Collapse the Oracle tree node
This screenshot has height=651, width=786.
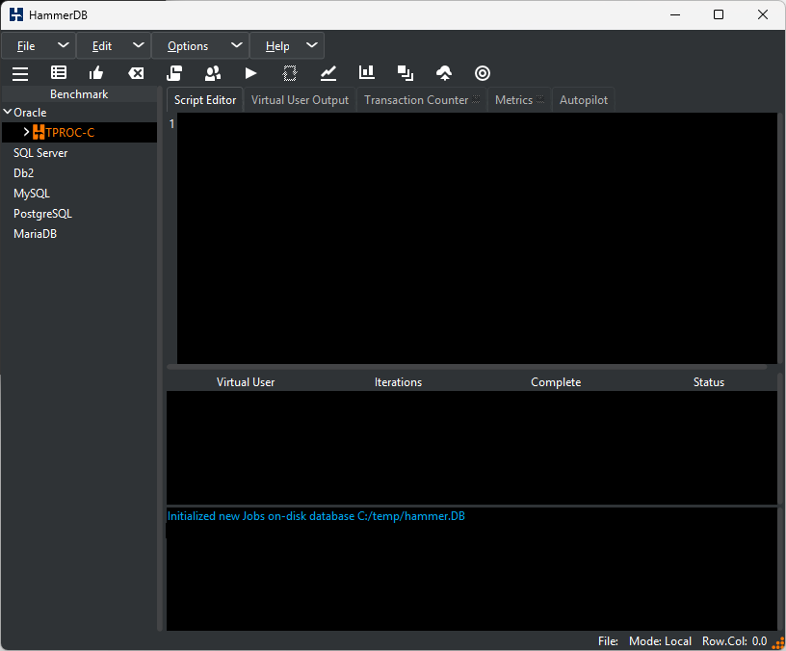pyautogui.click(x=8, y=112)
